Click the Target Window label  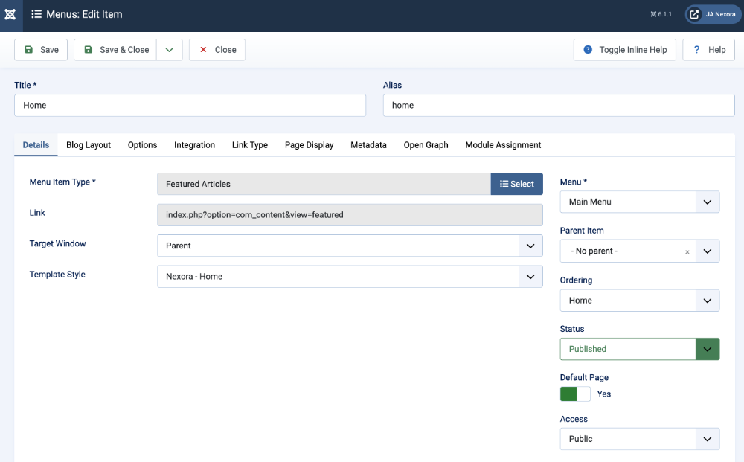(x=57, y=243)
